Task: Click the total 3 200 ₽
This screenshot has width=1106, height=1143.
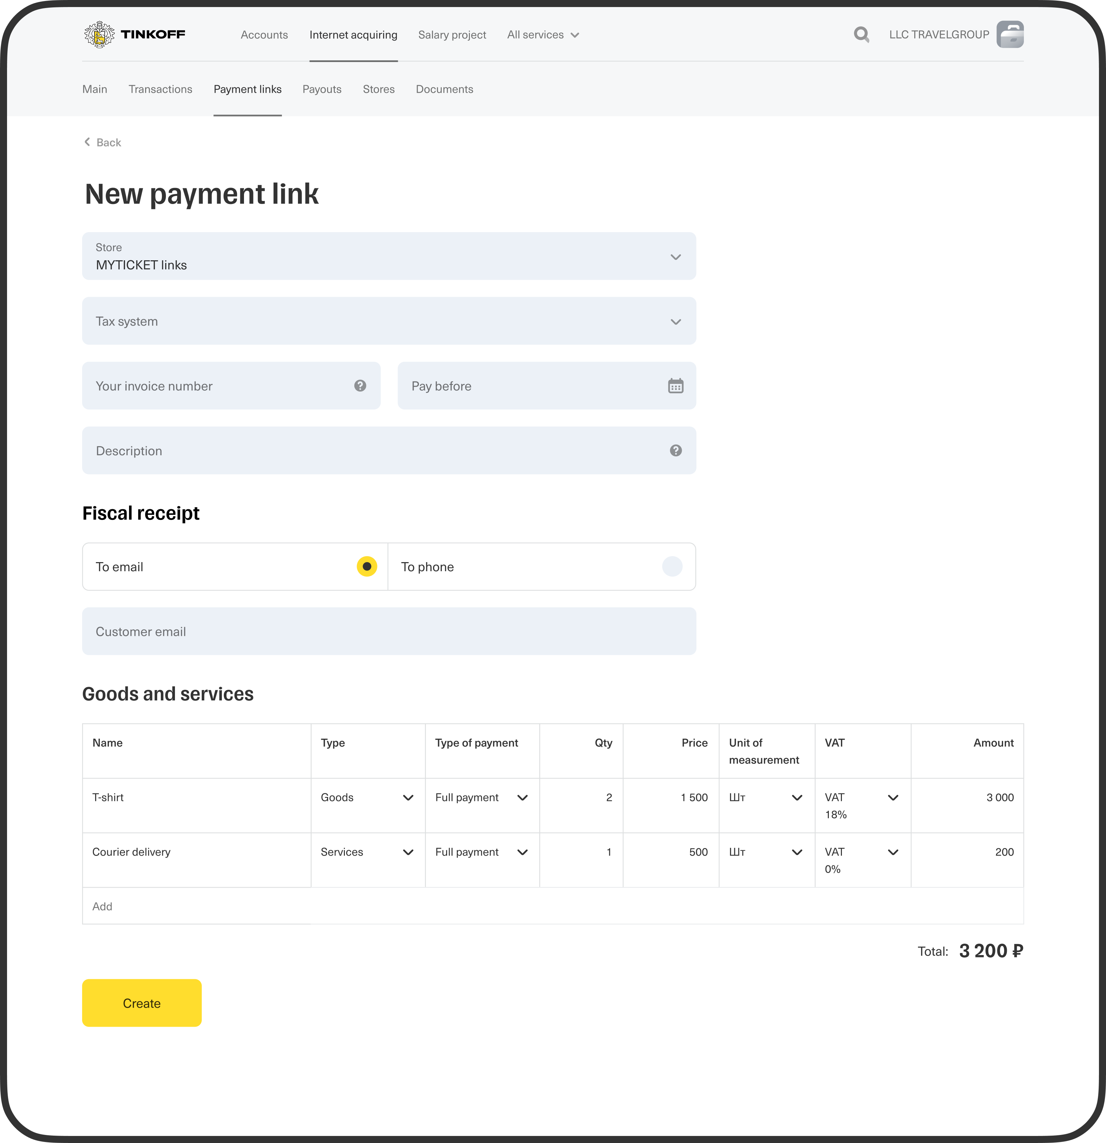Action: (991, 951)
